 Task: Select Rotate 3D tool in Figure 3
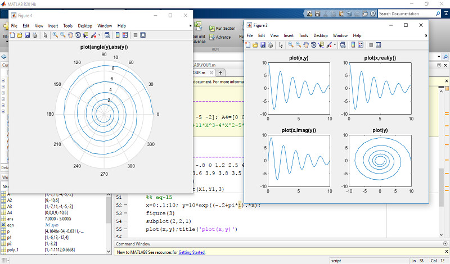313,45
